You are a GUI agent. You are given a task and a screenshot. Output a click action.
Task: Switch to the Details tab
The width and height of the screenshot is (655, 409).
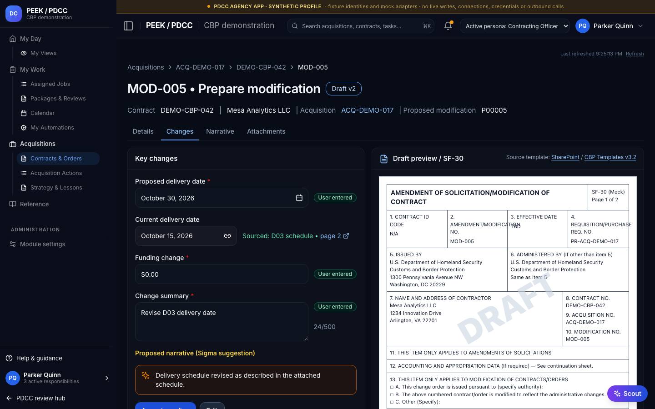143,131
